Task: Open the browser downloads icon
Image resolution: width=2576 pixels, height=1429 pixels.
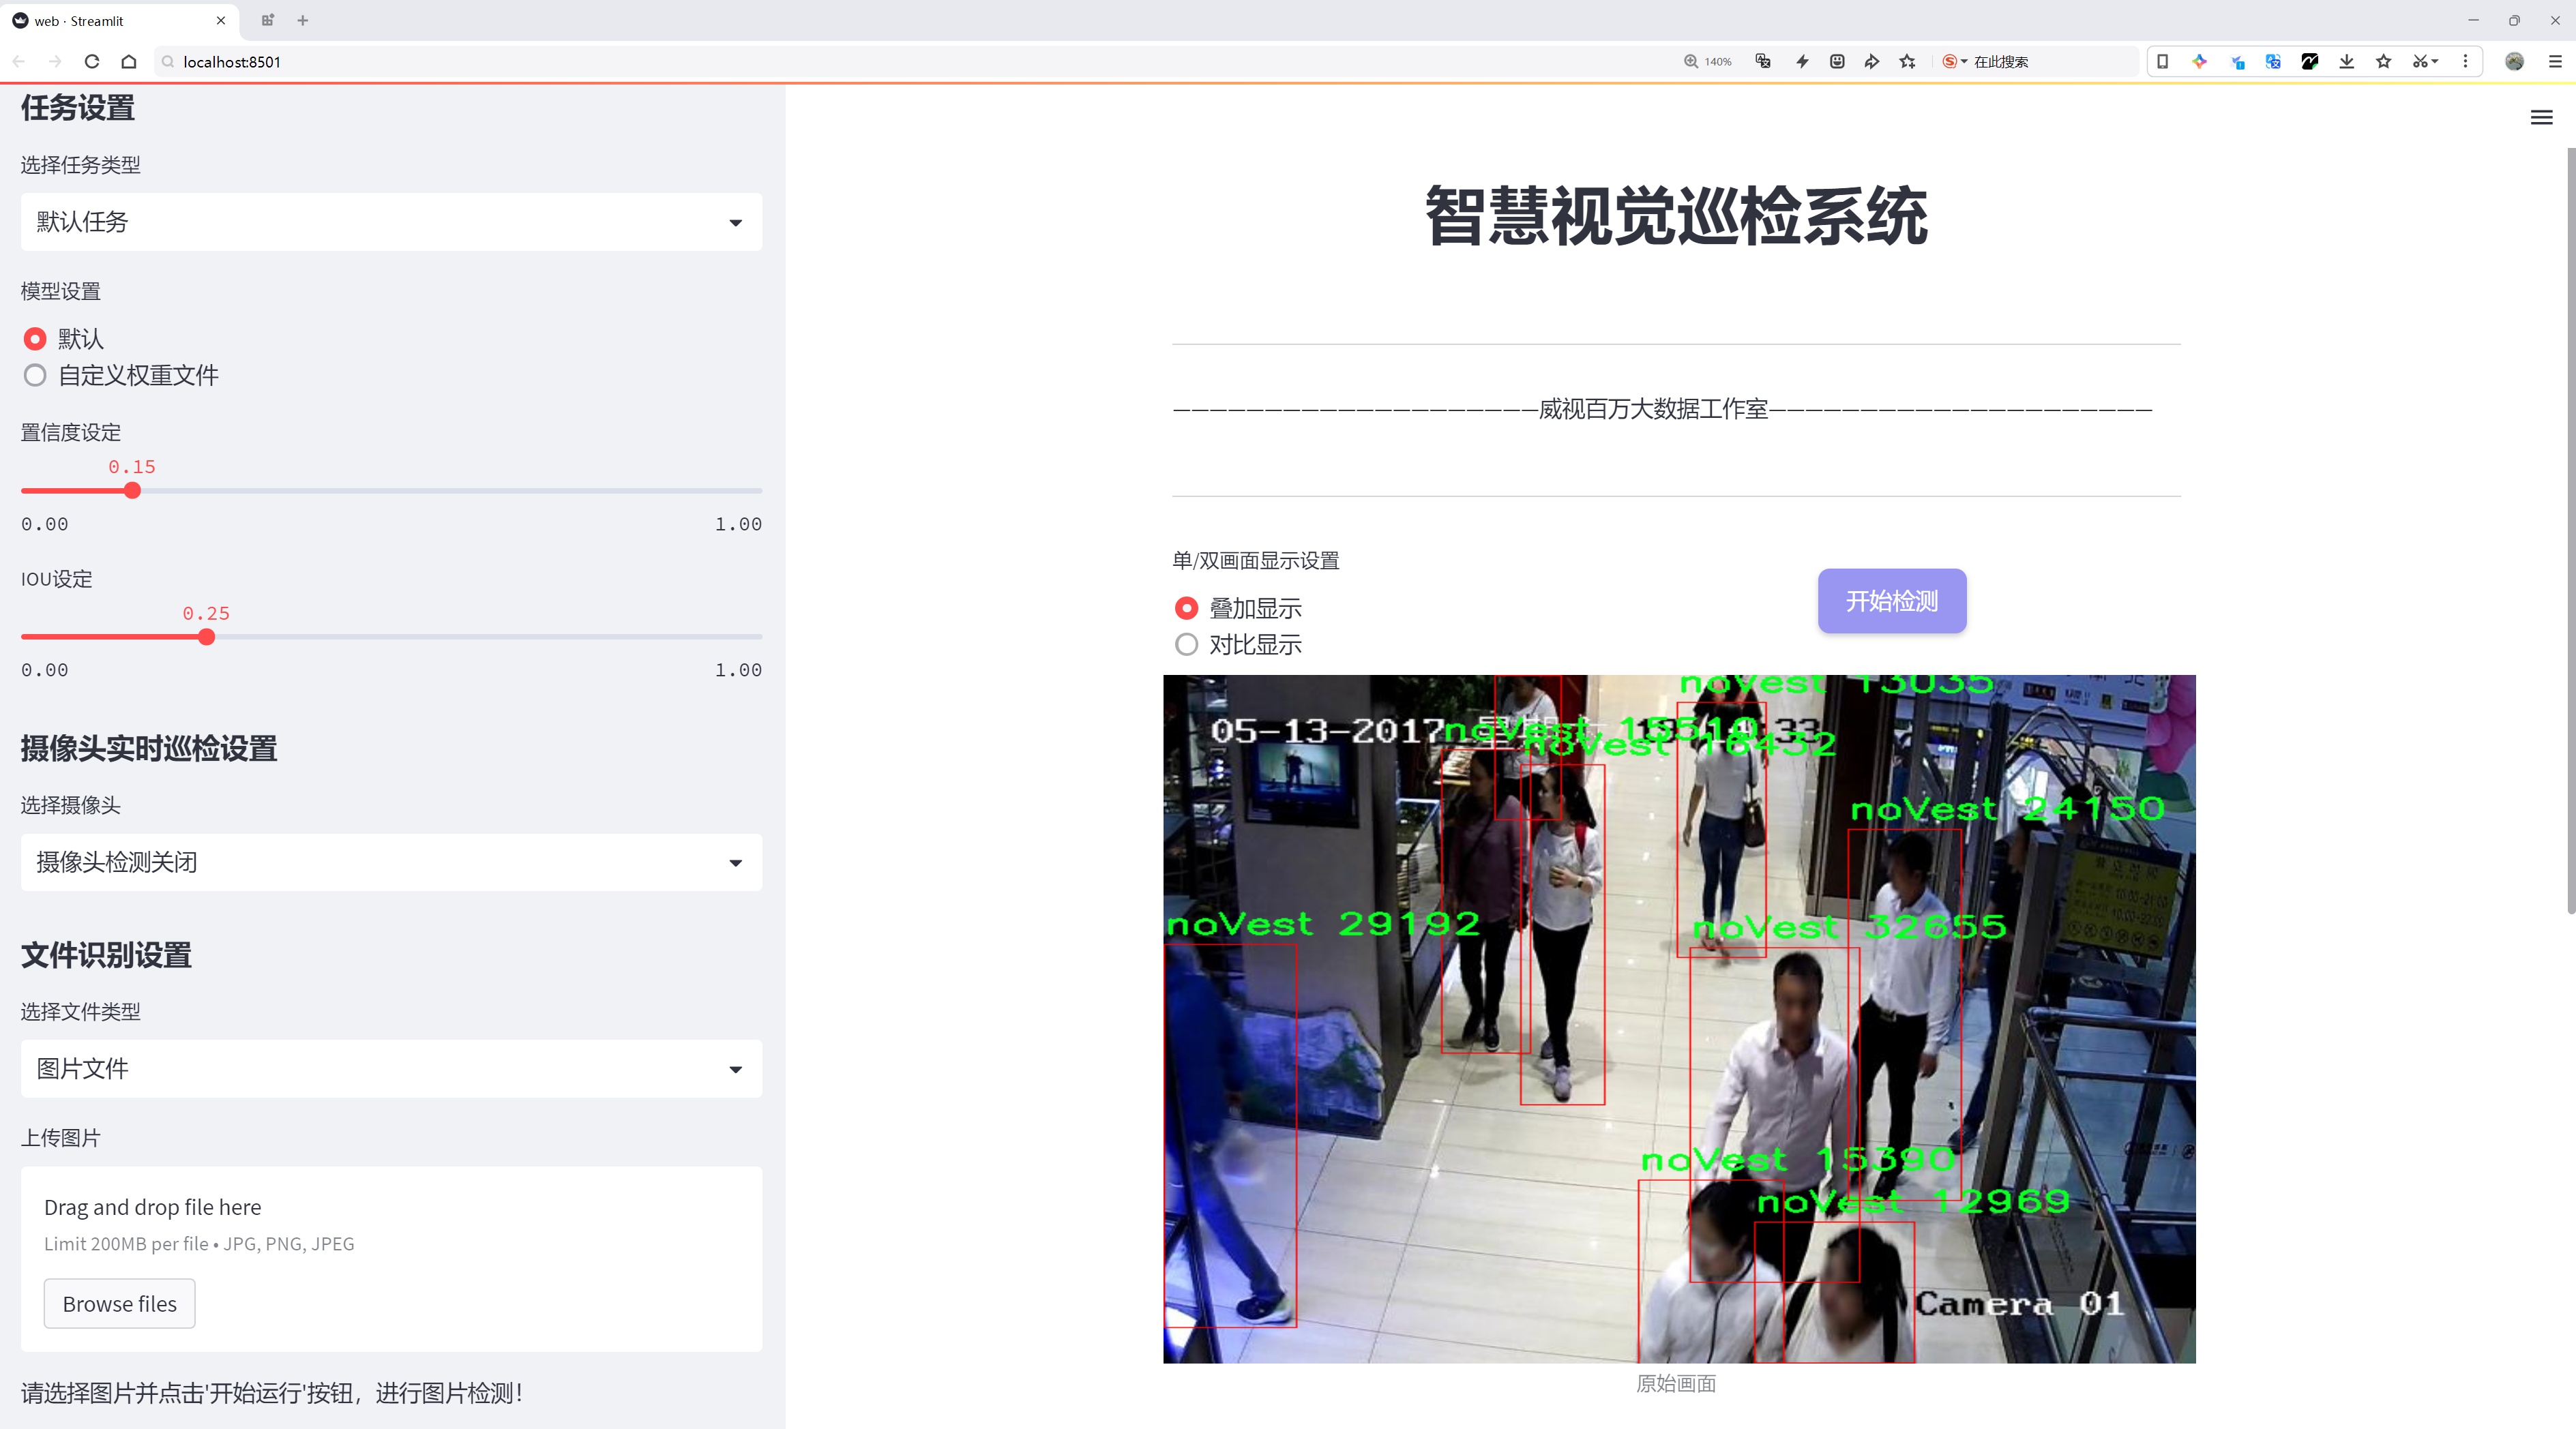Action: click(2346, 62)
